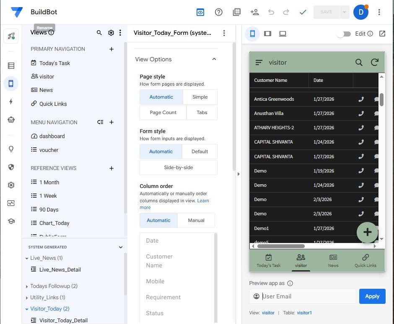The image size is (394, 324).
Task: Select Simple page style option
Action: coord(200,97)
